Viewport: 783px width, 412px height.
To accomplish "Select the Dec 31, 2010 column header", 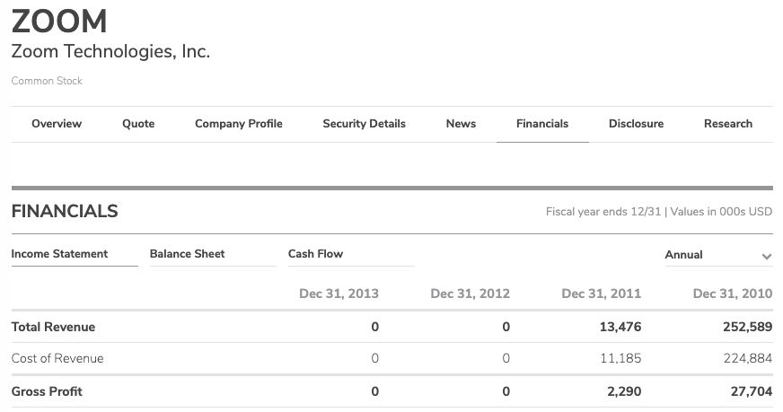I will coord(732,294).
